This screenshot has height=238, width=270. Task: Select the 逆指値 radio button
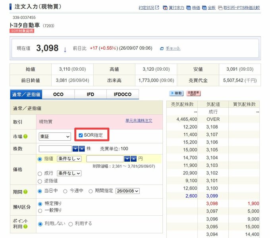40,181
